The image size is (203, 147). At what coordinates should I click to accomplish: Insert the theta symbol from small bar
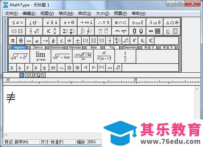tap(21, 41)
